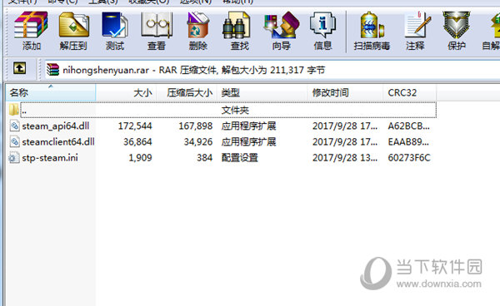Start Scan for viruses (扫描病毒)
This screenshot has width=500, height=306.
point(372,31)
